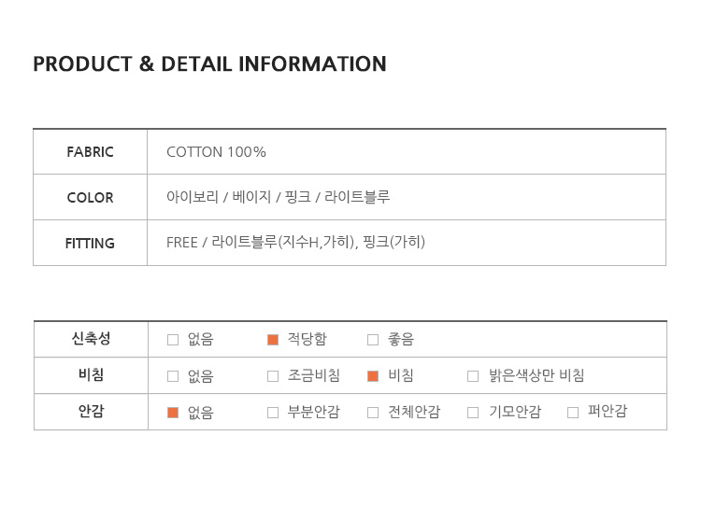Image resolution: width=701 pixels, height=520 pixels.
Task: Toggle orange 적당함 checkbox in 신축성 row
Action: tap(273, 340)
